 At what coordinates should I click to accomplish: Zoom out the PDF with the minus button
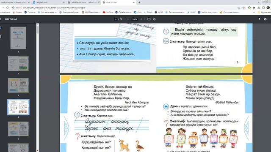[x=128, y=19]
